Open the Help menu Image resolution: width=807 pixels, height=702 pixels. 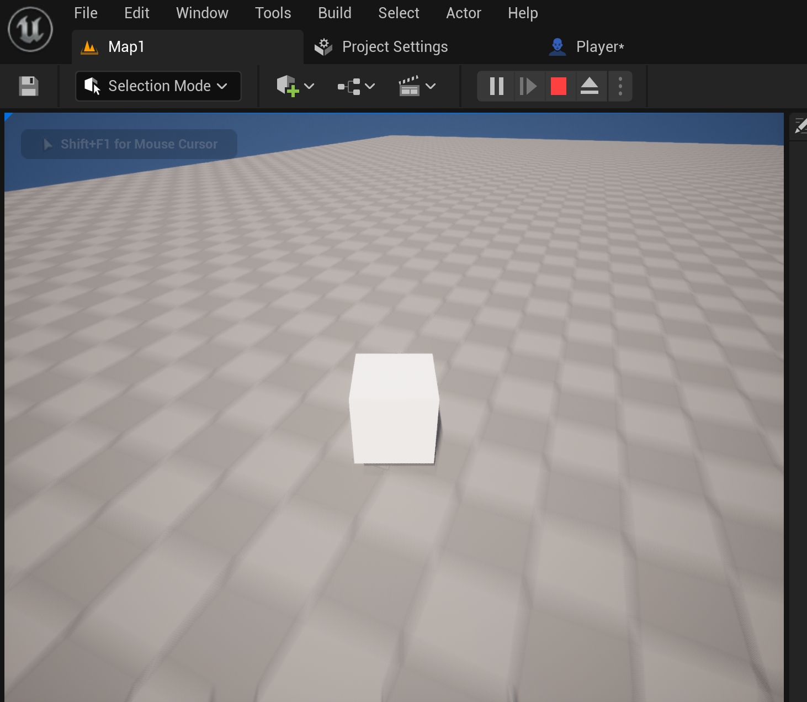[x=523, y=13]
